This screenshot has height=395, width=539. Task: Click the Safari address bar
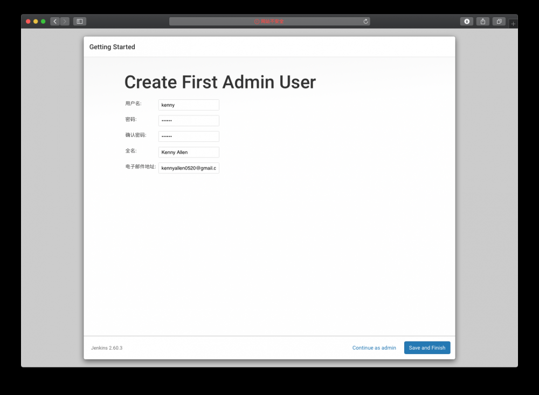point(269,22)
